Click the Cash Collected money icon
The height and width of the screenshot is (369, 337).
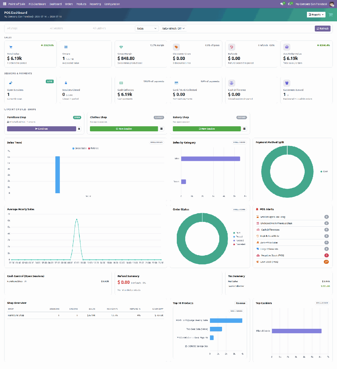121,83
